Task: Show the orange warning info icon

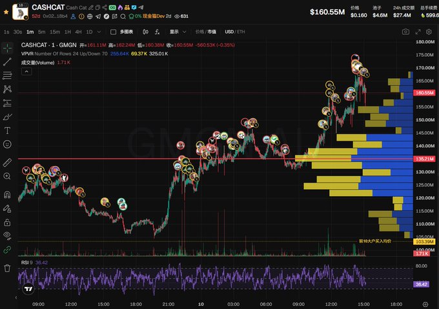Action: (81, 17)
